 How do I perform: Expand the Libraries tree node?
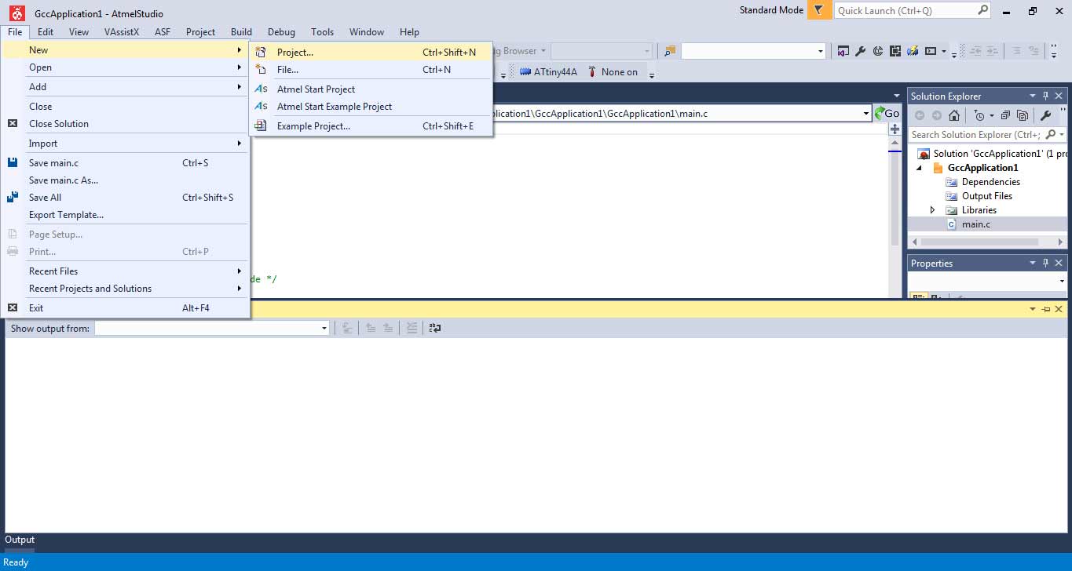932,210
